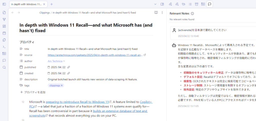Image resolution: width=256 pixels, height=121 pixels.
Task: Click the 'description' property name
Action: click(x=31, y=79)
